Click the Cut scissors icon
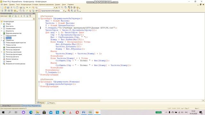205x115 pixels. (12, 8)
